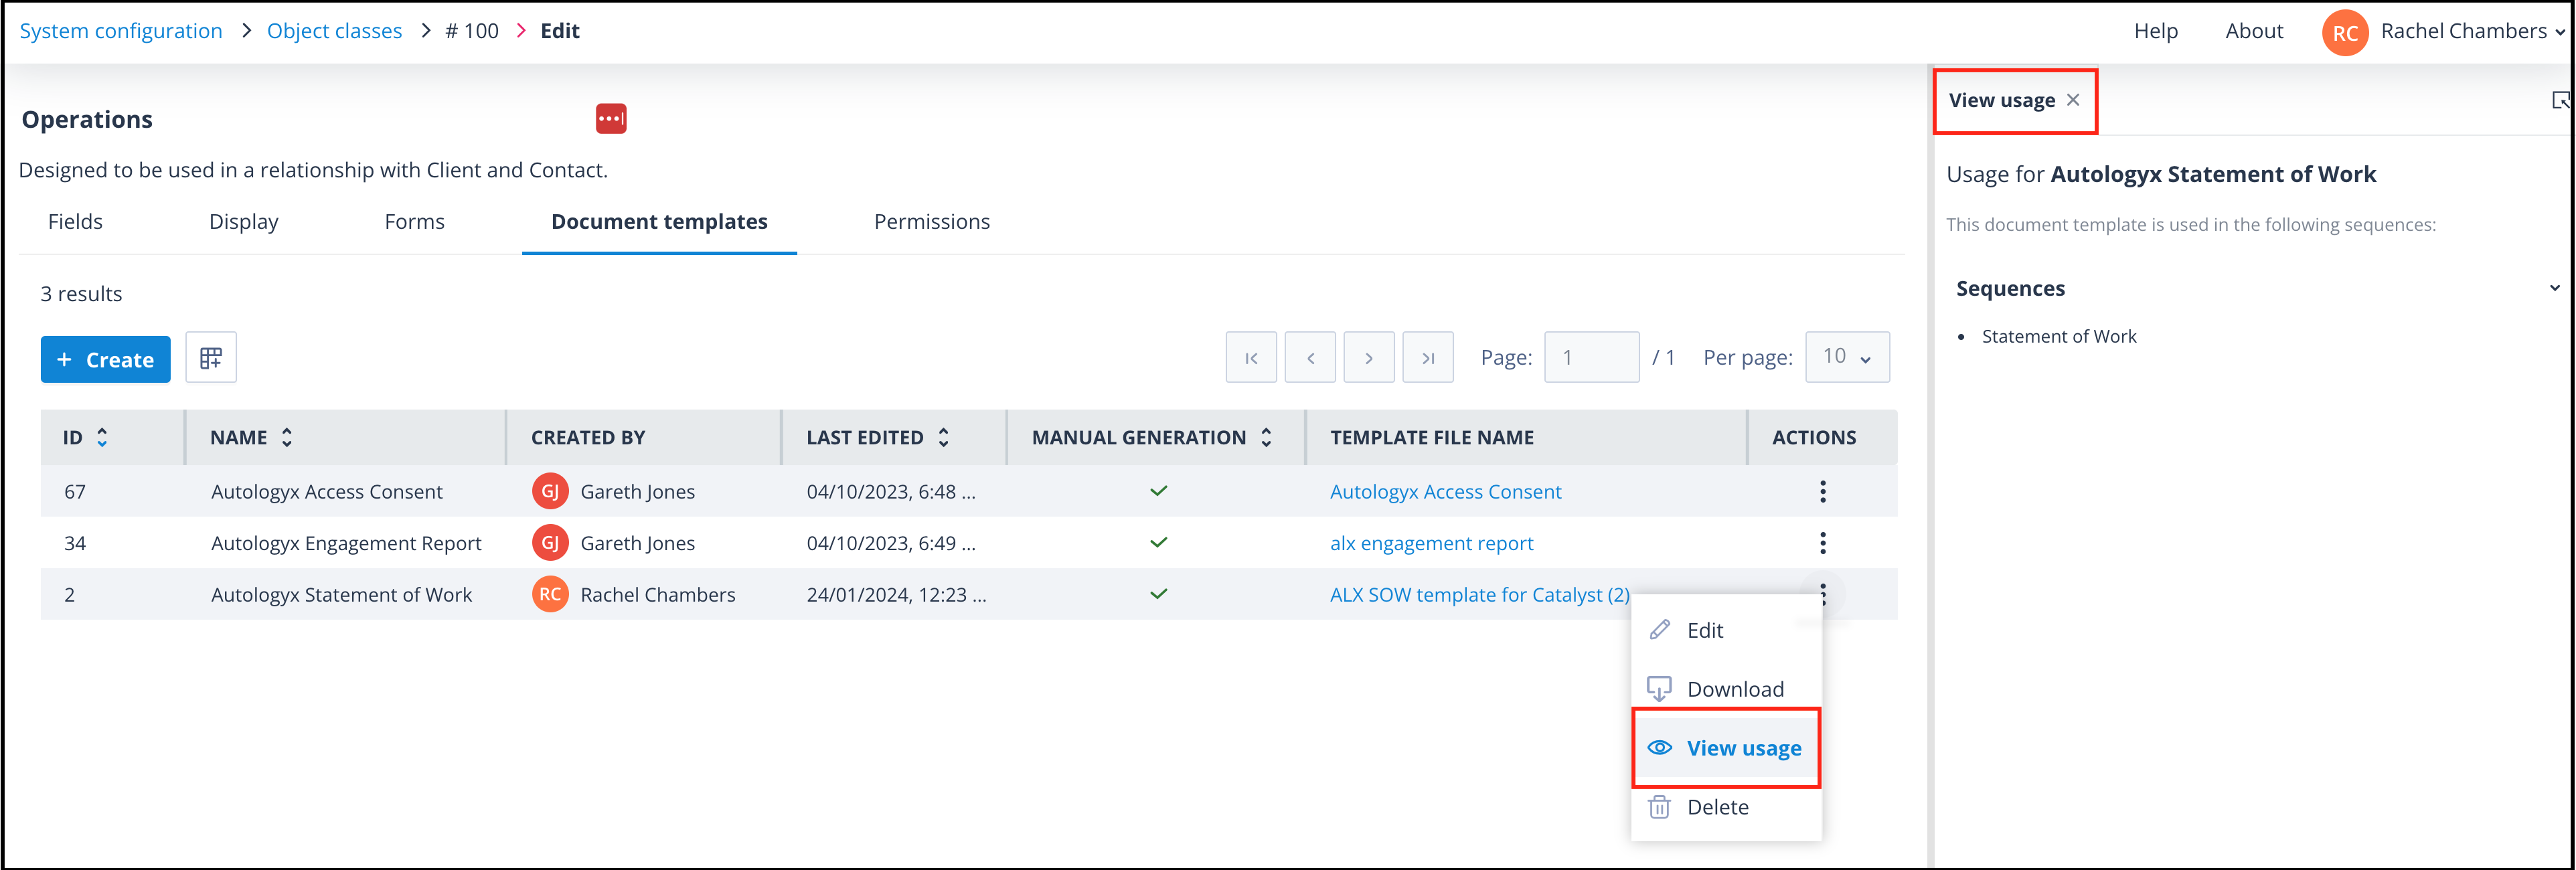
Task: Click the RC avatar in the Statement of Work row
Action: click(x=550, y=594)
